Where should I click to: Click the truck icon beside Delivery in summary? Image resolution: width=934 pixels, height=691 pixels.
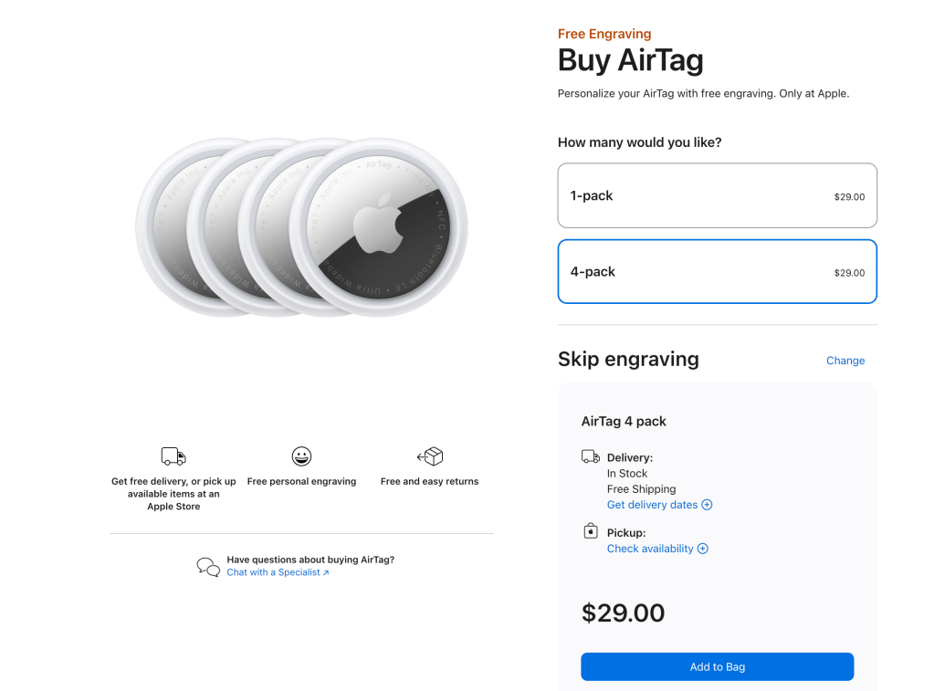coord(591,456)
